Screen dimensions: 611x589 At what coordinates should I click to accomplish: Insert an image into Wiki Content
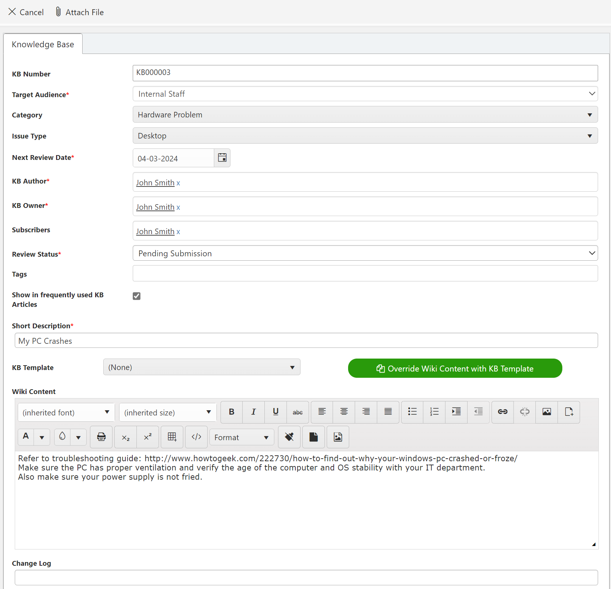(x=546, y=412)
